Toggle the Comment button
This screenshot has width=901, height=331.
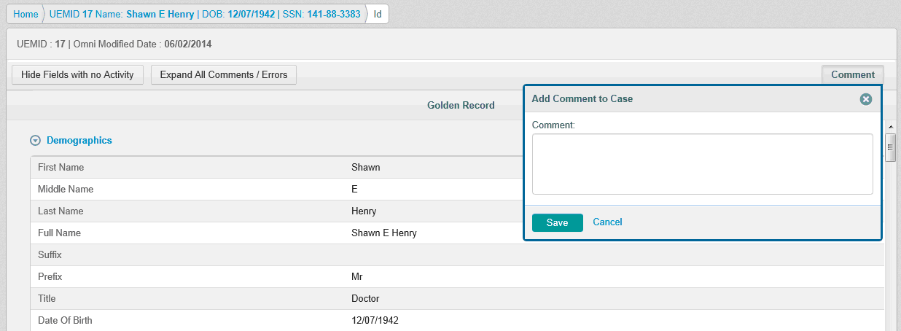point(852,74)
